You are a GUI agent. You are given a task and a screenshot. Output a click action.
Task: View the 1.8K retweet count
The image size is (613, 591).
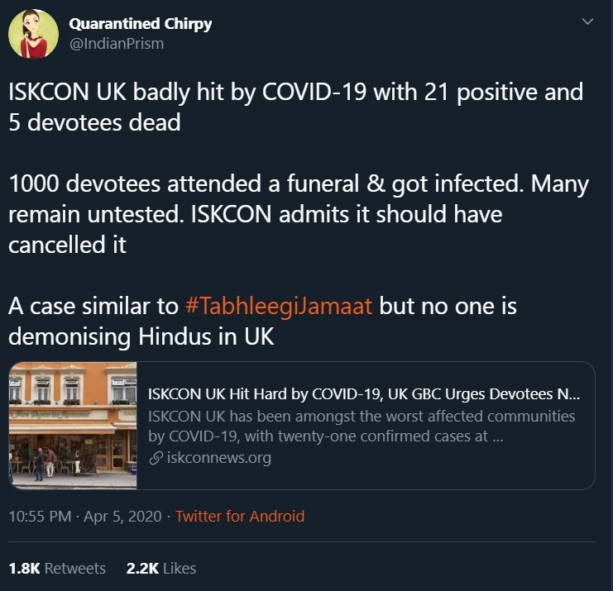(x=23, y=569)
